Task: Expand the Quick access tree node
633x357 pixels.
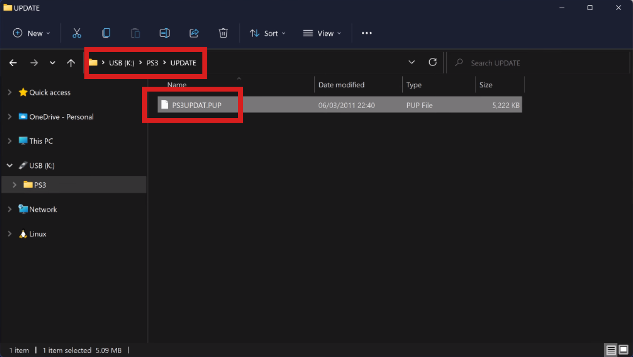Action: [10, 92]
